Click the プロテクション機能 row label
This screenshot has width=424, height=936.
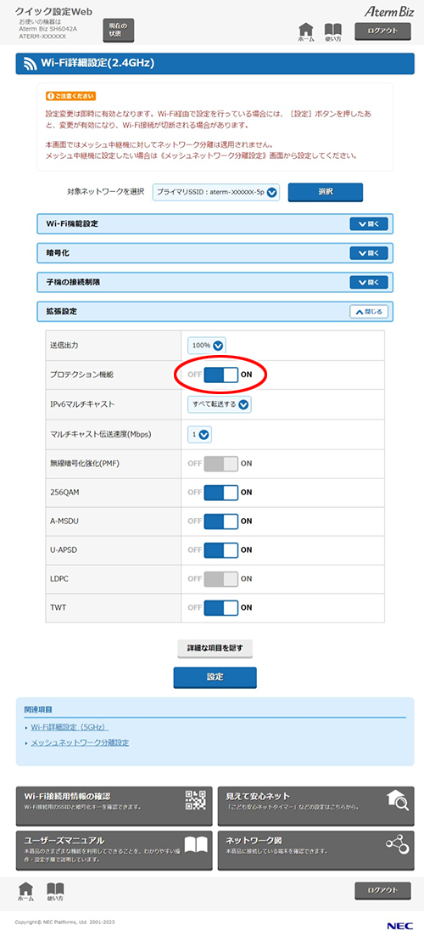coord(81,375)
